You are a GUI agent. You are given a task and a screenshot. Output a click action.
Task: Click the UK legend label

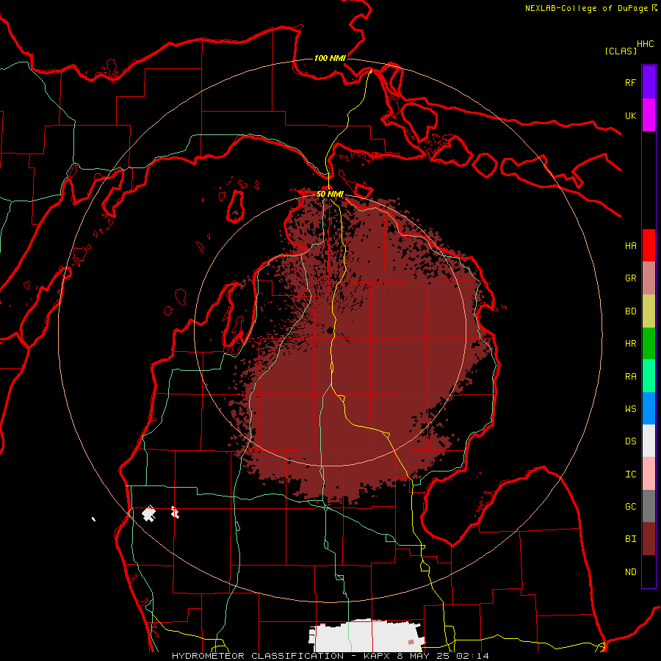coord(630,115)
